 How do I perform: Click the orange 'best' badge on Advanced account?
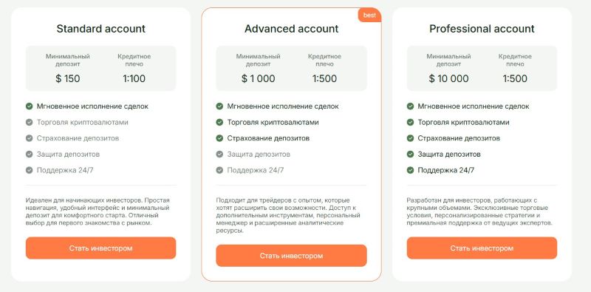[370, 15]
